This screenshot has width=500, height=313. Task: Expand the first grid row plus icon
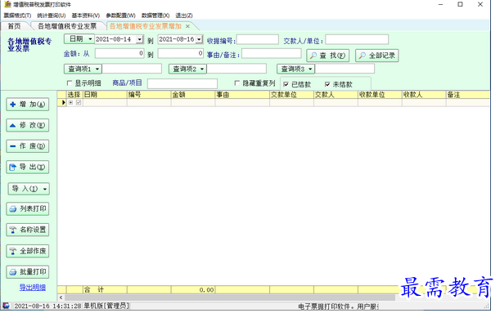coord(71,102)
